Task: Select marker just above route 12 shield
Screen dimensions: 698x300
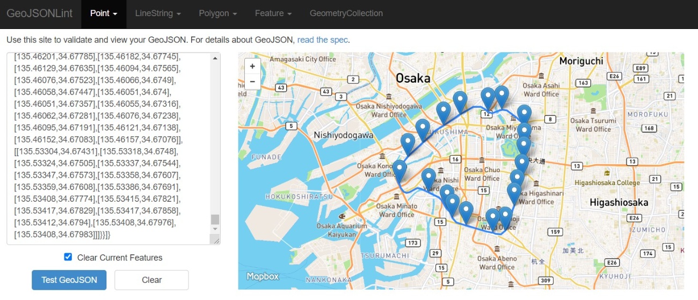Action: pyautogui.click(x=488, y=99)
